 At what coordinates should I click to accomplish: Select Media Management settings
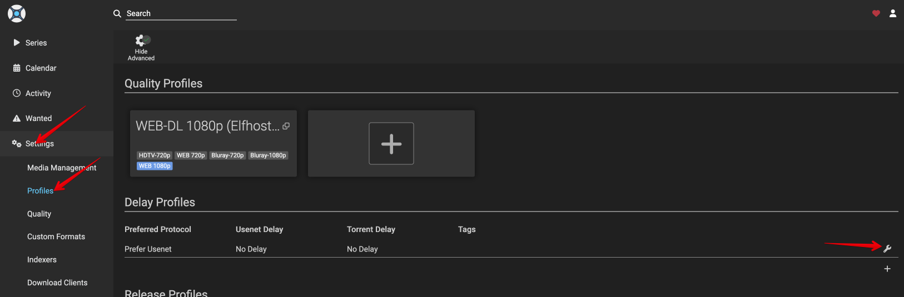click(x=61, y=168)
